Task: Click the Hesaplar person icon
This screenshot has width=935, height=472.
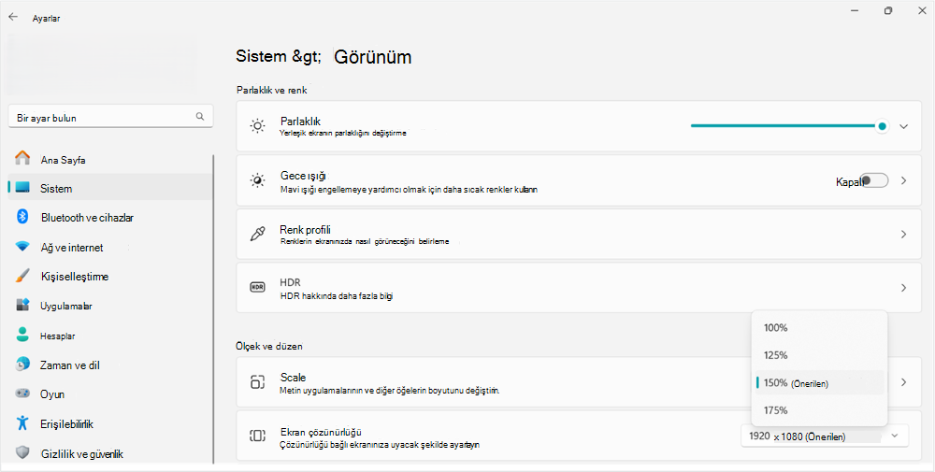Action: 22,335
